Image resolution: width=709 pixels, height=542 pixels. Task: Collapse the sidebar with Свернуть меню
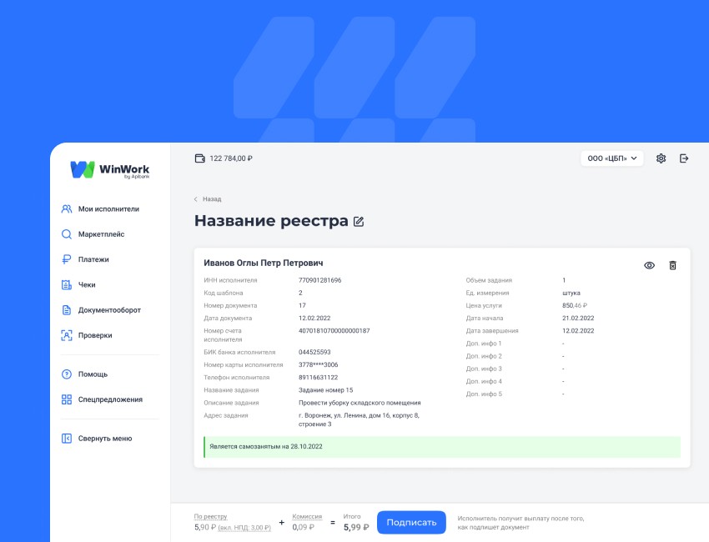click(98, 438)
